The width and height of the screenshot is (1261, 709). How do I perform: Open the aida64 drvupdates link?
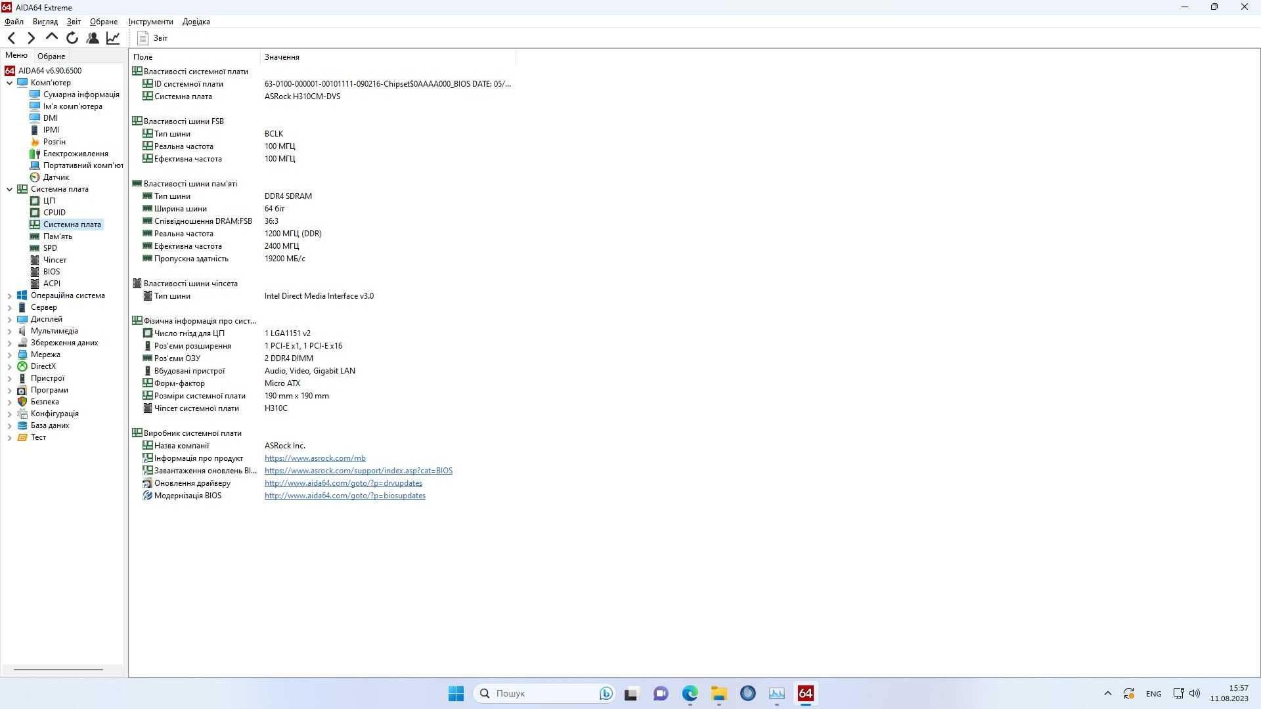click(343, 483)
